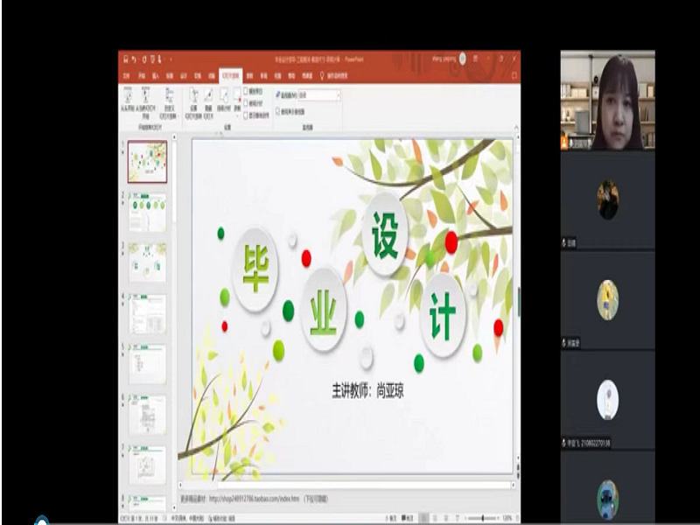Toggle the Comments (批注) button in the status bar

(x=407, y=518)
